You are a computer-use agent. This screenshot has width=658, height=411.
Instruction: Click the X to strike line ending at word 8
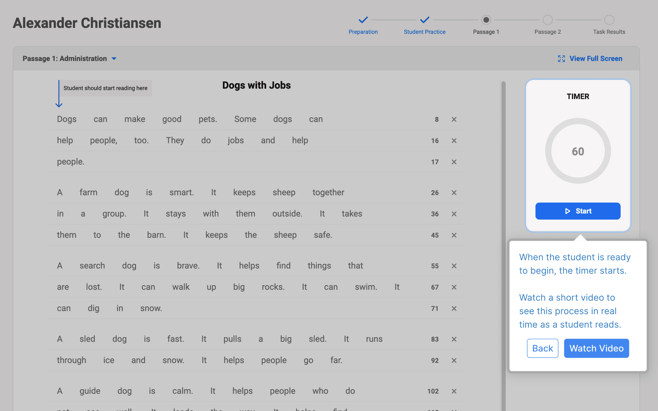pyautogui.click(x=454, y=119)
